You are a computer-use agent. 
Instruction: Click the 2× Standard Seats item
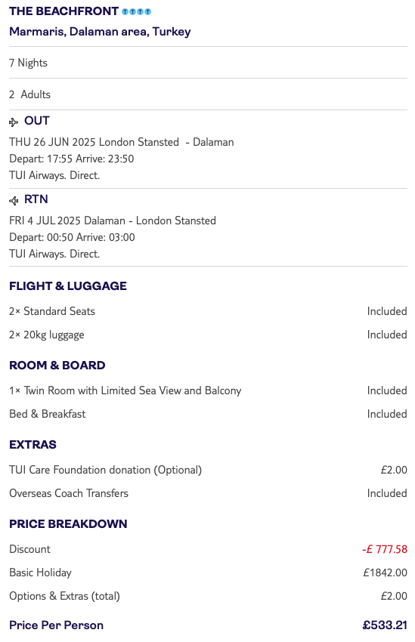pos(52,311)
